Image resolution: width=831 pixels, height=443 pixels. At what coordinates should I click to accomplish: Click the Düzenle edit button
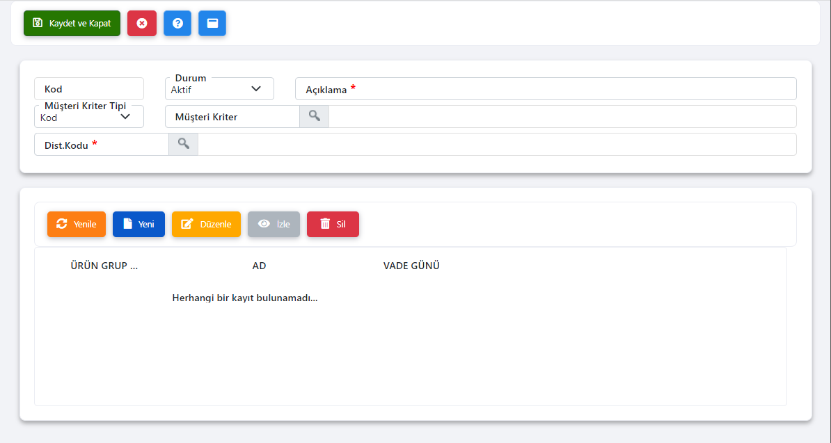pos(206,224)
